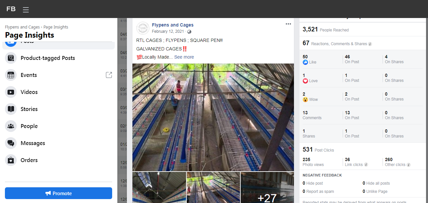Screen dimensions: 428x203
Task: Click the public globe privacy icon
Action: 189,32
